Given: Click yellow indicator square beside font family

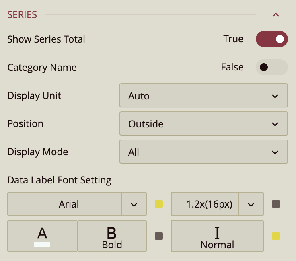Looking at the screenshot, I should click(x=159, y=204).
